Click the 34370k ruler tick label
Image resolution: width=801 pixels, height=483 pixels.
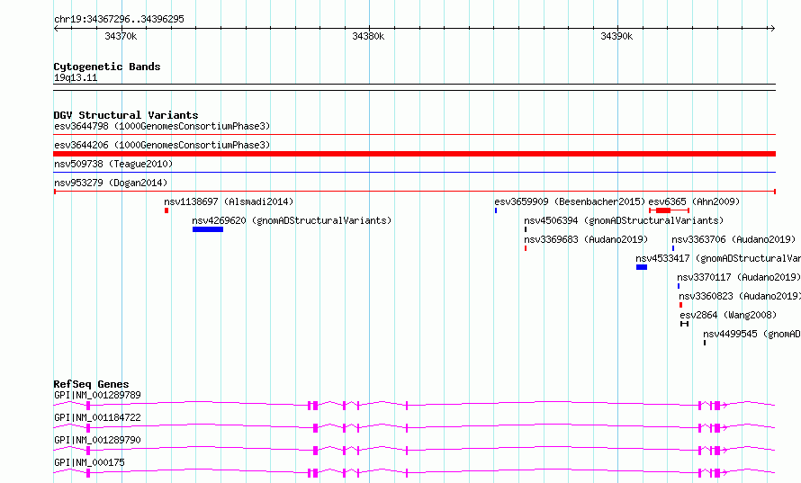(121, 36)
